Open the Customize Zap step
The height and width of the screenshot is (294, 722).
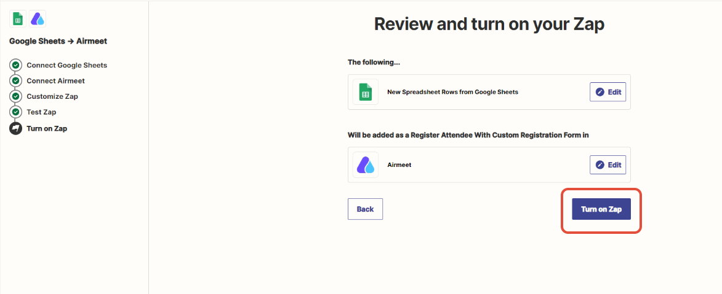(52, 96)
